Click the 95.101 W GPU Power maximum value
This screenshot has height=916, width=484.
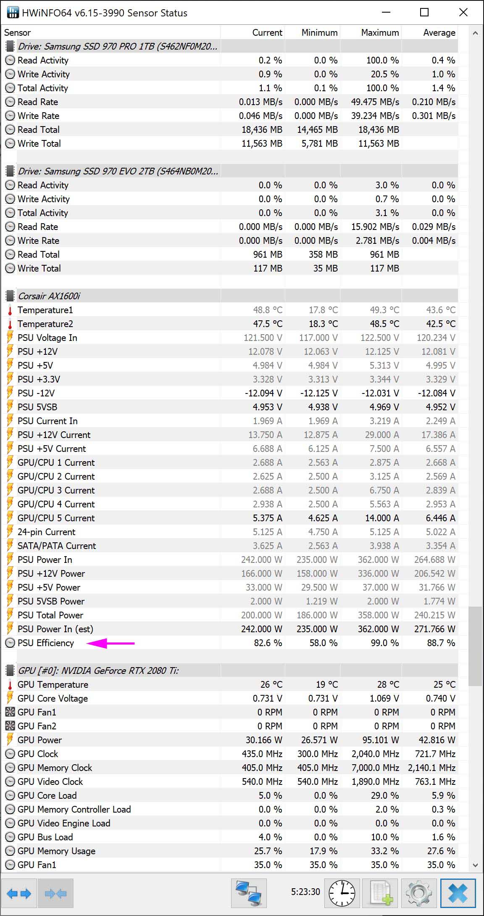(x=381, y=740)
